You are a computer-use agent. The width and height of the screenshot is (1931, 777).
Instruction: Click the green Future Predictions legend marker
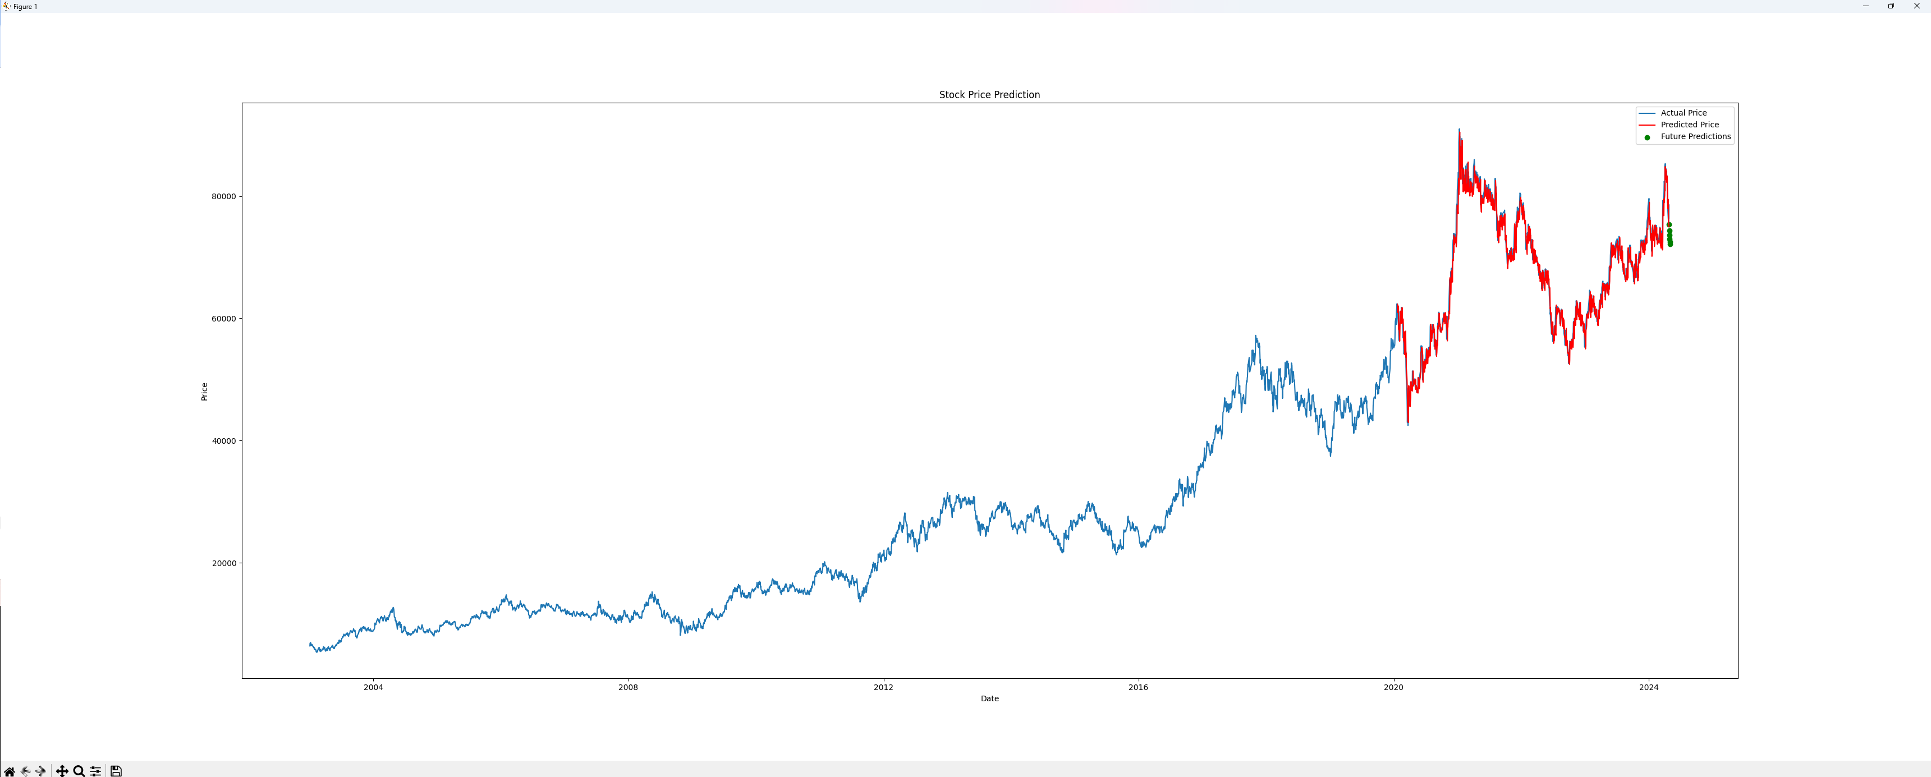click(x=1647, y=137)
